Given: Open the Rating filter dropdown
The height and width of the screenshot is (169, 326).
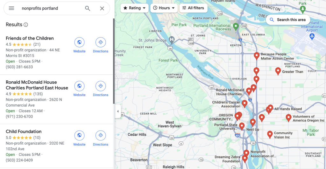Looking at the screenshot, I should (x=134, y=8).
